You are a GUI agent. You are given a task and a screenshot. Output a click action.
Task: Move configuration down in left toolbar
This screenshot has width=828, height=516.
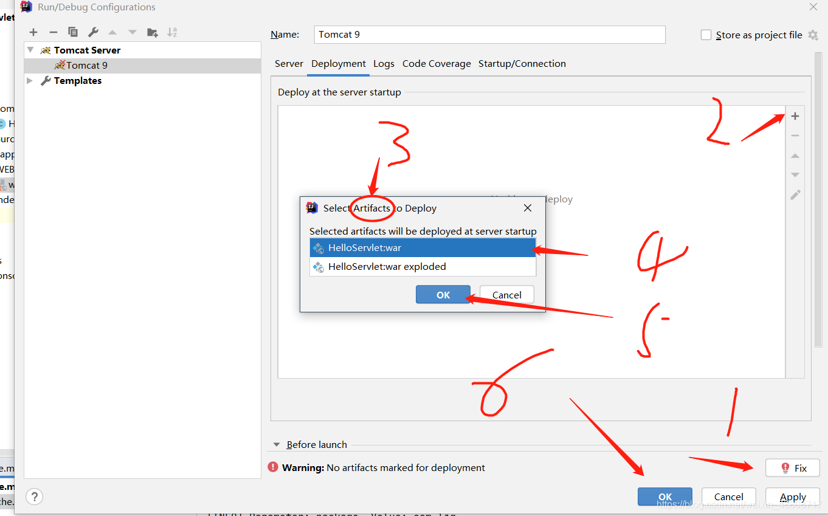click(x=133, y=32)
